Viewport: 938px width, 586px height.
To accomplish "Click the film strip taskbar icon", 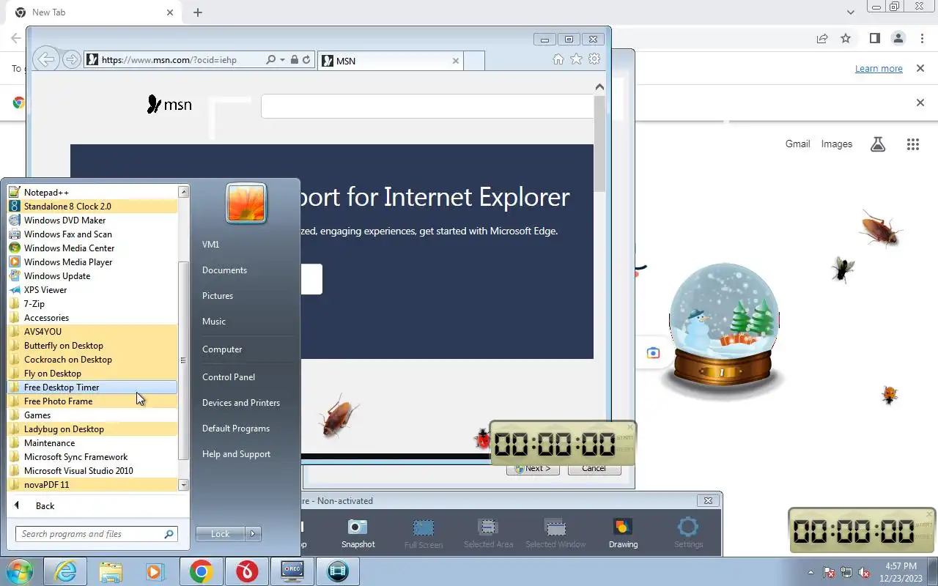I will point(338,571).
